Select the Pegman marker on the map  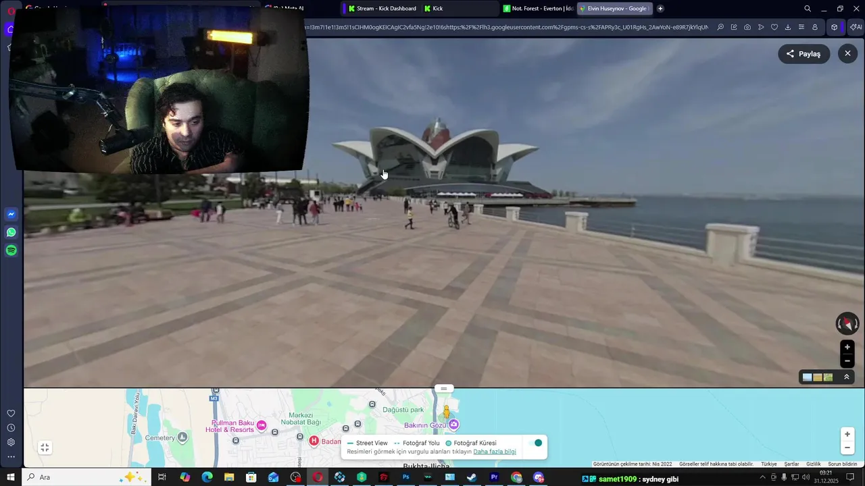click(x=446, y=412)
